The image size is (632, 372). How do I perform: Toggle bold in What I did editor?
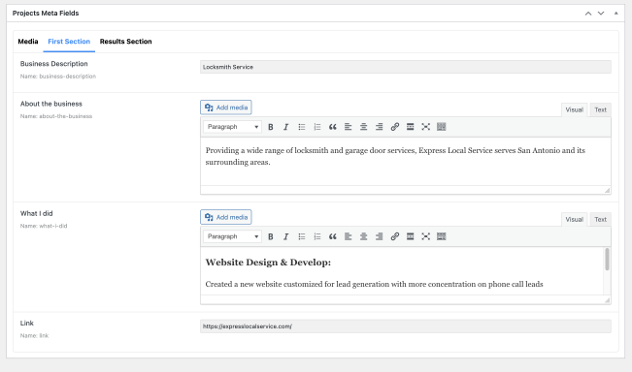pos(271,236)
